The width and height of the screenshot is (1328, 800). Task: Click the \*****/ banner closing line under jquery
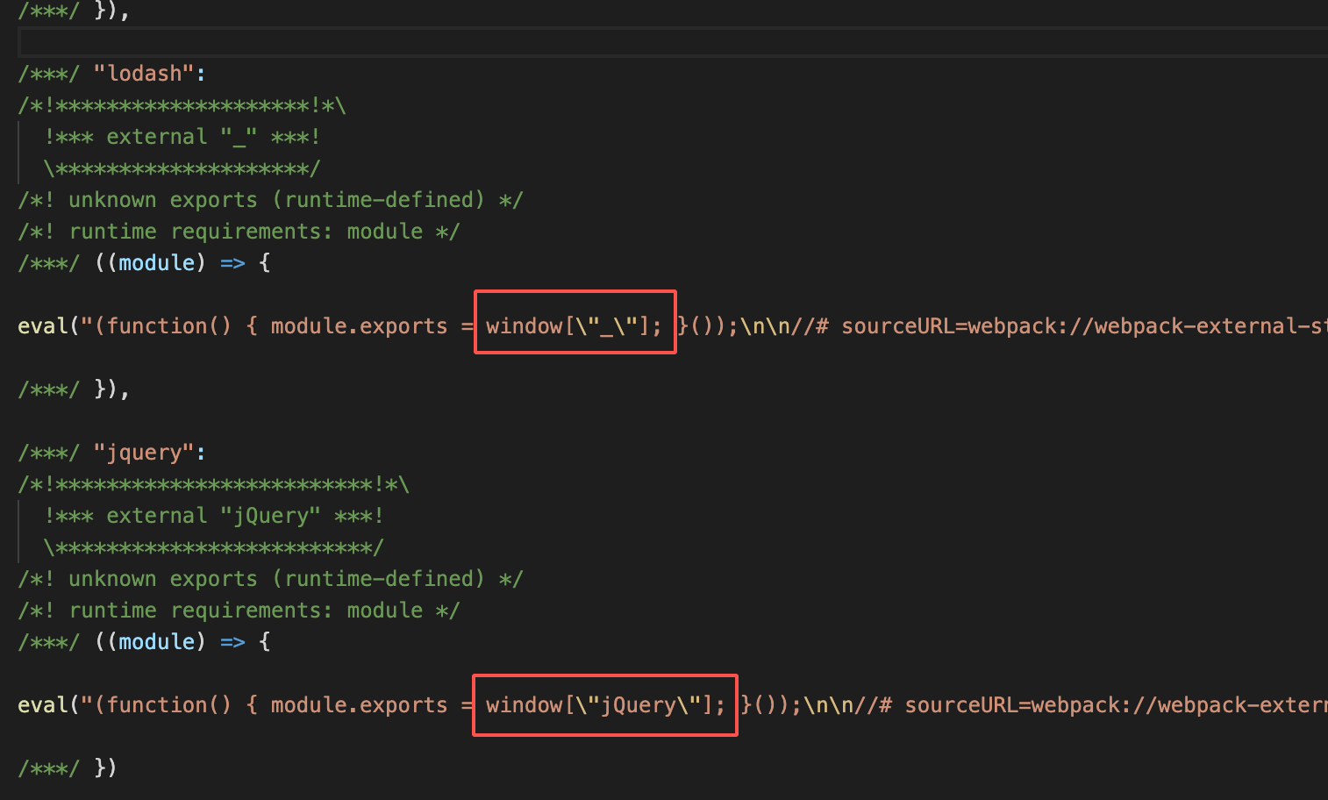(x=214, y=547)
